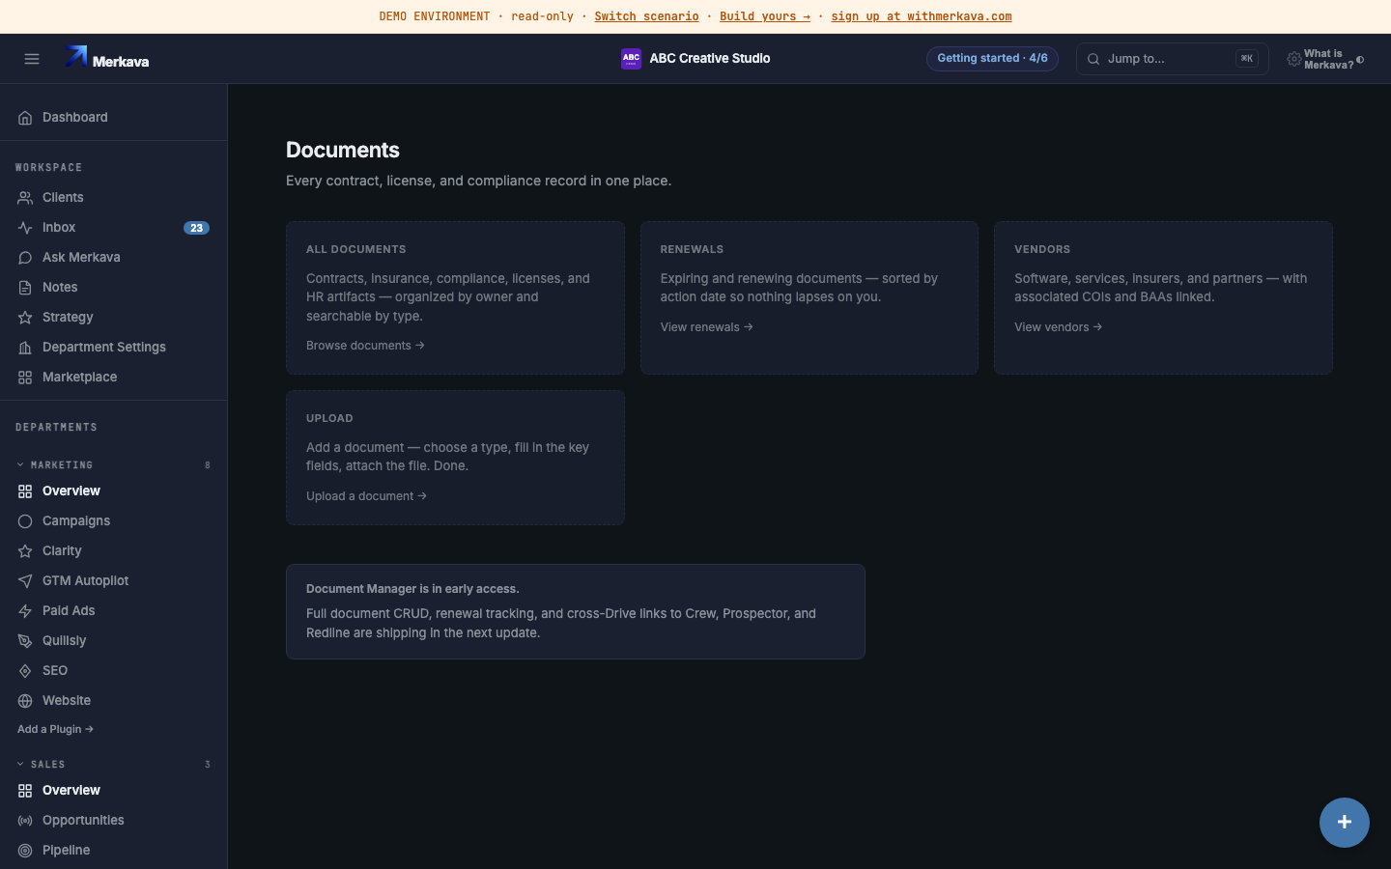Click the Pipeline target icon
1391x869 pixels.
click(25, 851)
